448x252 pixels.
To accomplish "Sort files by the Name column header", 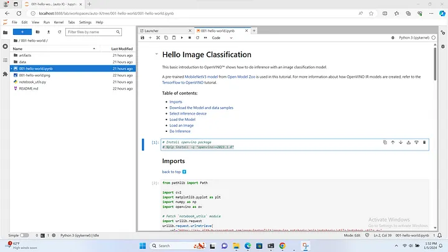I will click(x=17, y=49).
